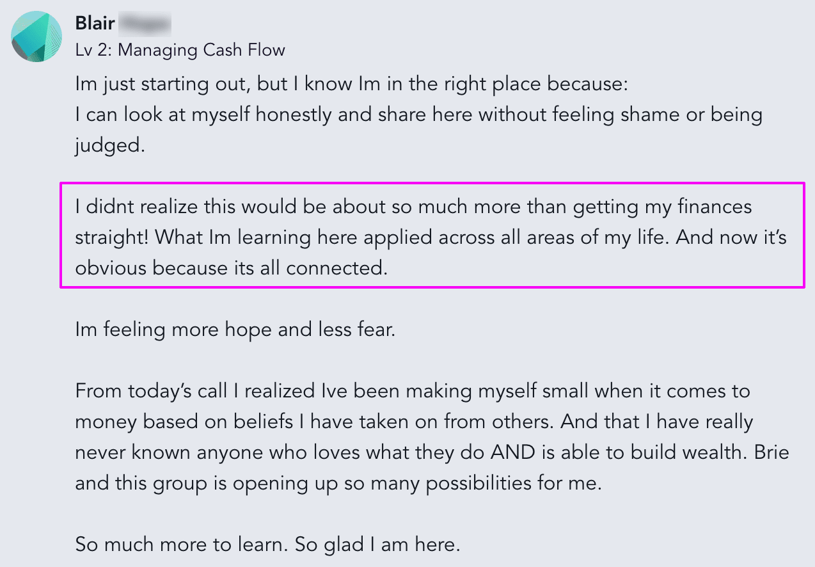815x567 pixels.
Task: Click "So much more to learn" closing line
Action: (x=267, y=545)
